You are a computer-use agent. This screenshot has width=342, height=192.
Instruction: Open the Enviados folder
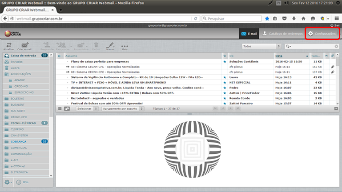coord(26,62)
